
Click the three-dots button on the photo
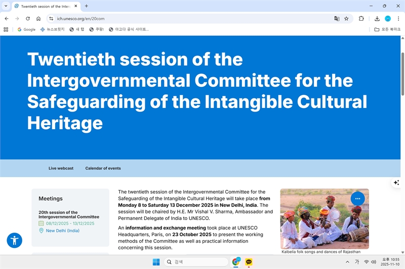[x=357, y=198]
